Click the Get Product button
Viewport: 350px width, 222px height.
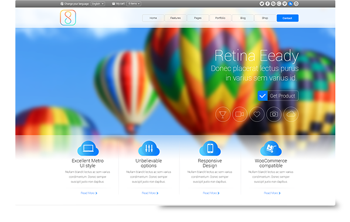(x=278, y=96)
